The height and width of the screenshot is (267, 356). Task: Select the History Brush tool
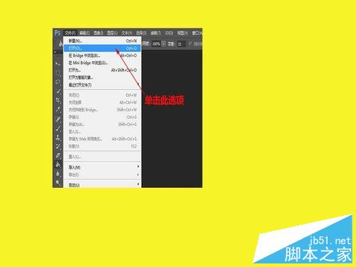point(58,147)
